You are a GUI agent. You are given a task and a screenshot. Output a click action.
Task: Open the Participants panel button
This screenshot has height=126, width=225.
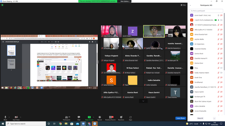point(66,118)
